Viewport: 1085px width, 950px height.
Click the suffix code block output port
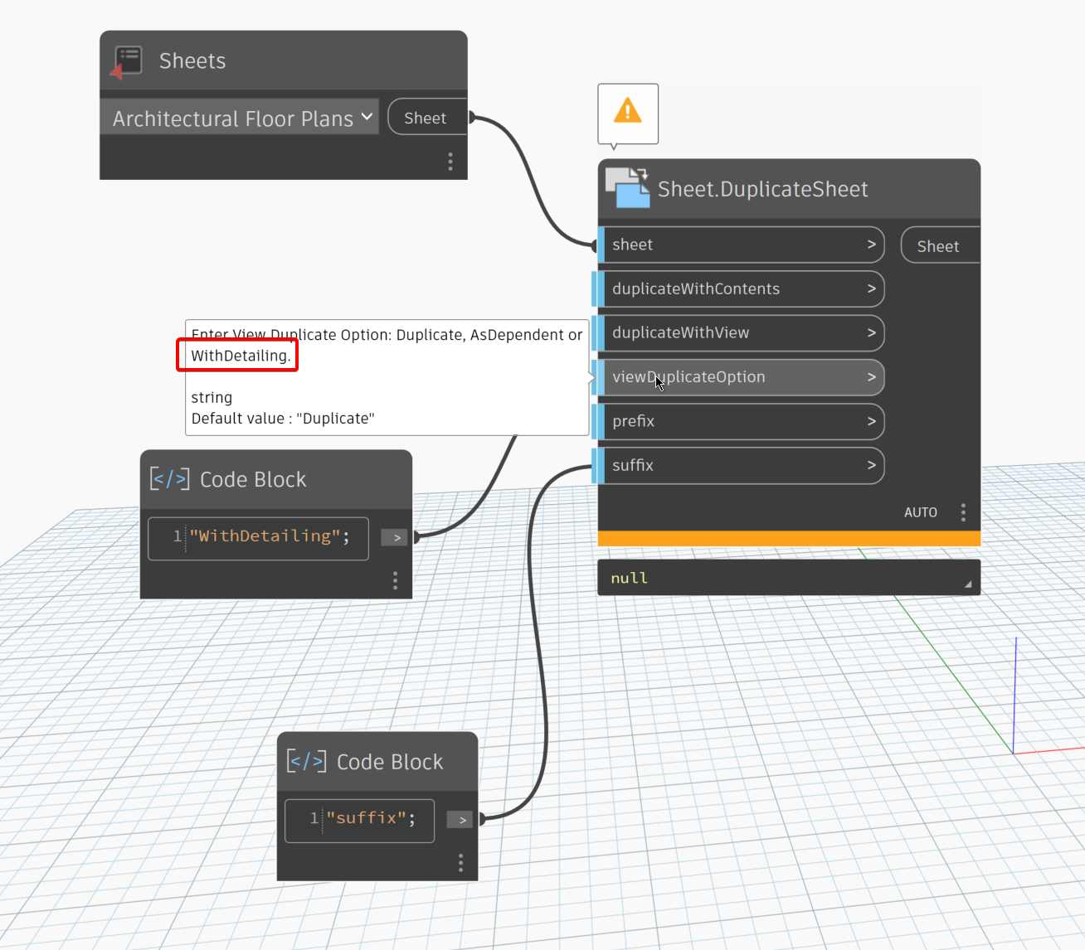pos(460,819)
